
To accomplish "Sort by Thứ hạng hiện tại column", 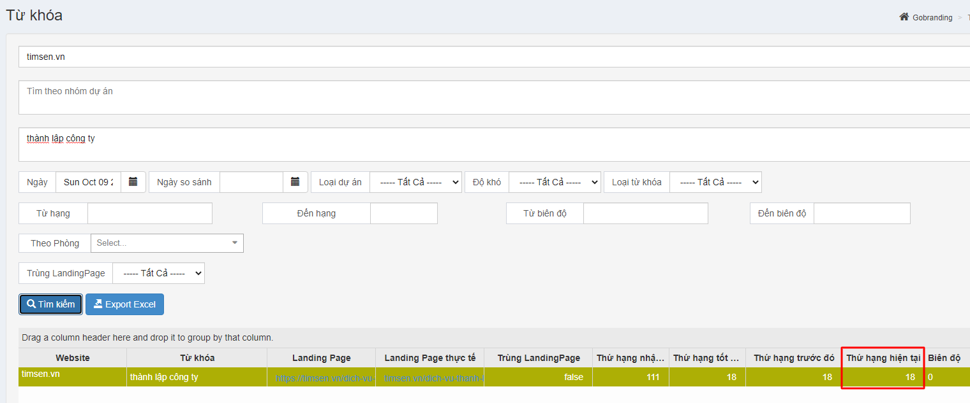I will point(883,358).
